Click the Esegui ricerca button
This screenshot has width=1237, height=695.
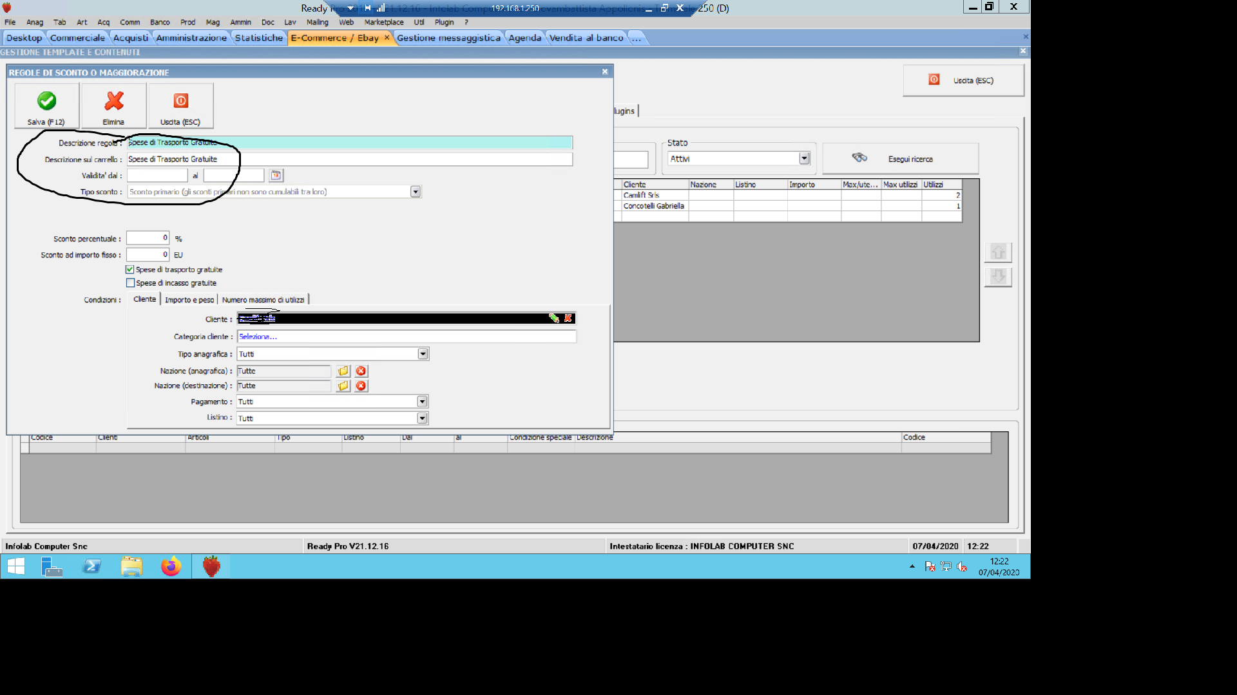point(900,159)
